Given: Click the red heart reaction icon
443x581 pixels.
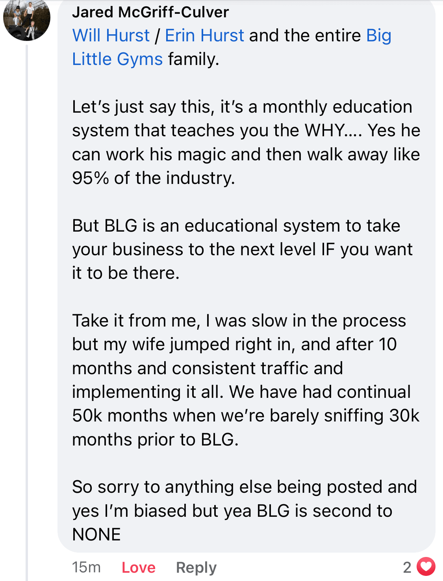Looking at the screenshot, I should point(426,567).
